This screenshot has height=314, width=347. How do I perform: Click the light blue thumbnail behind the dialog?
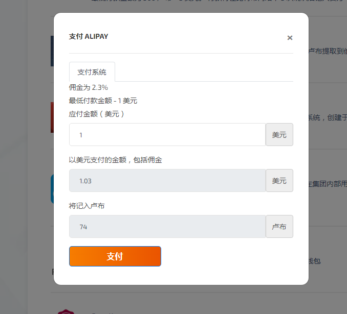pyautogui.click(x=52, y=189)
